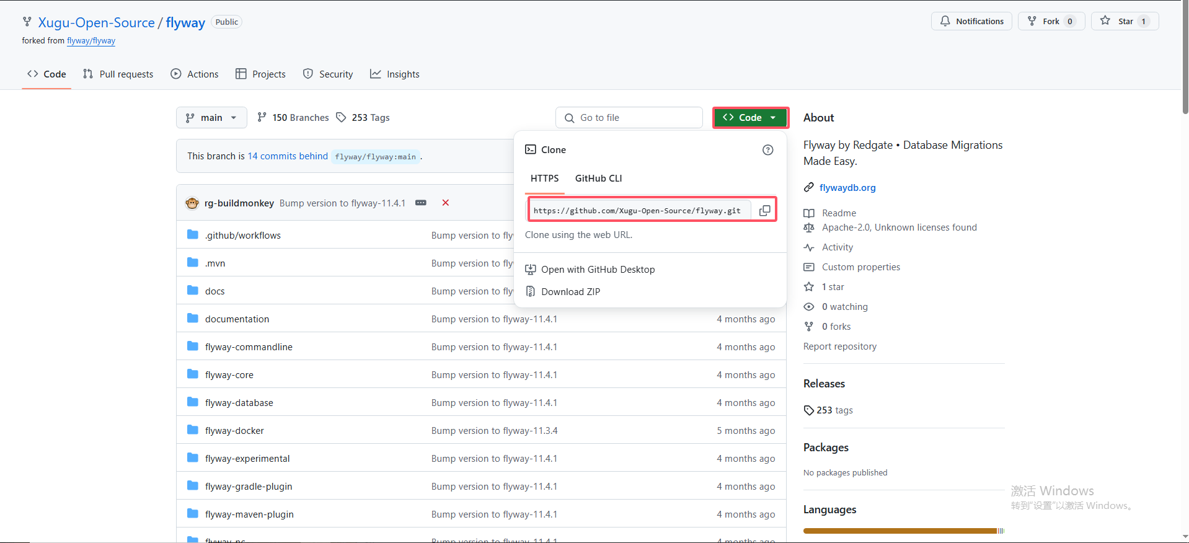The image size is (1189, 543).
Task: Click the clone help question mark icon
Action: click(x=767, y=150)
